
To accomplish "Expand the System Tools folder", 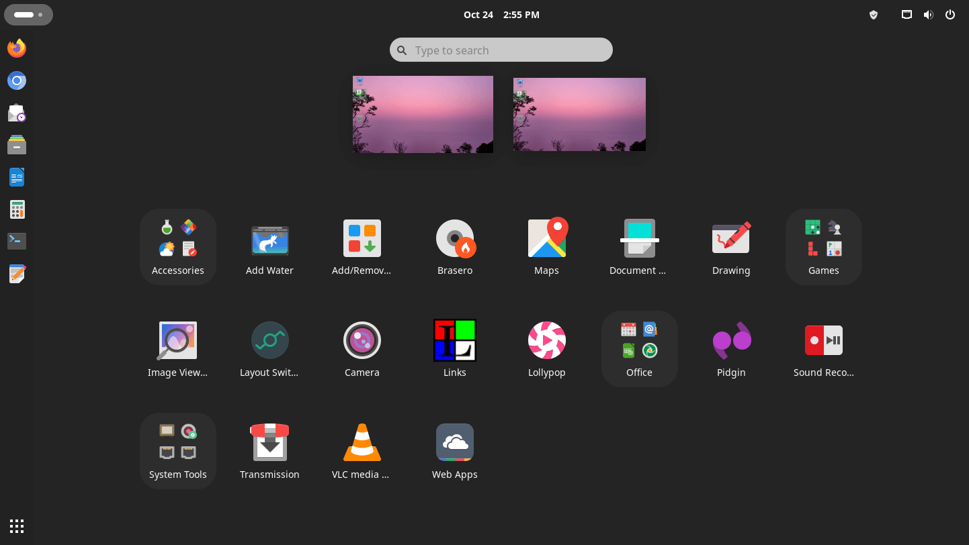I will (x=178, y=451).
